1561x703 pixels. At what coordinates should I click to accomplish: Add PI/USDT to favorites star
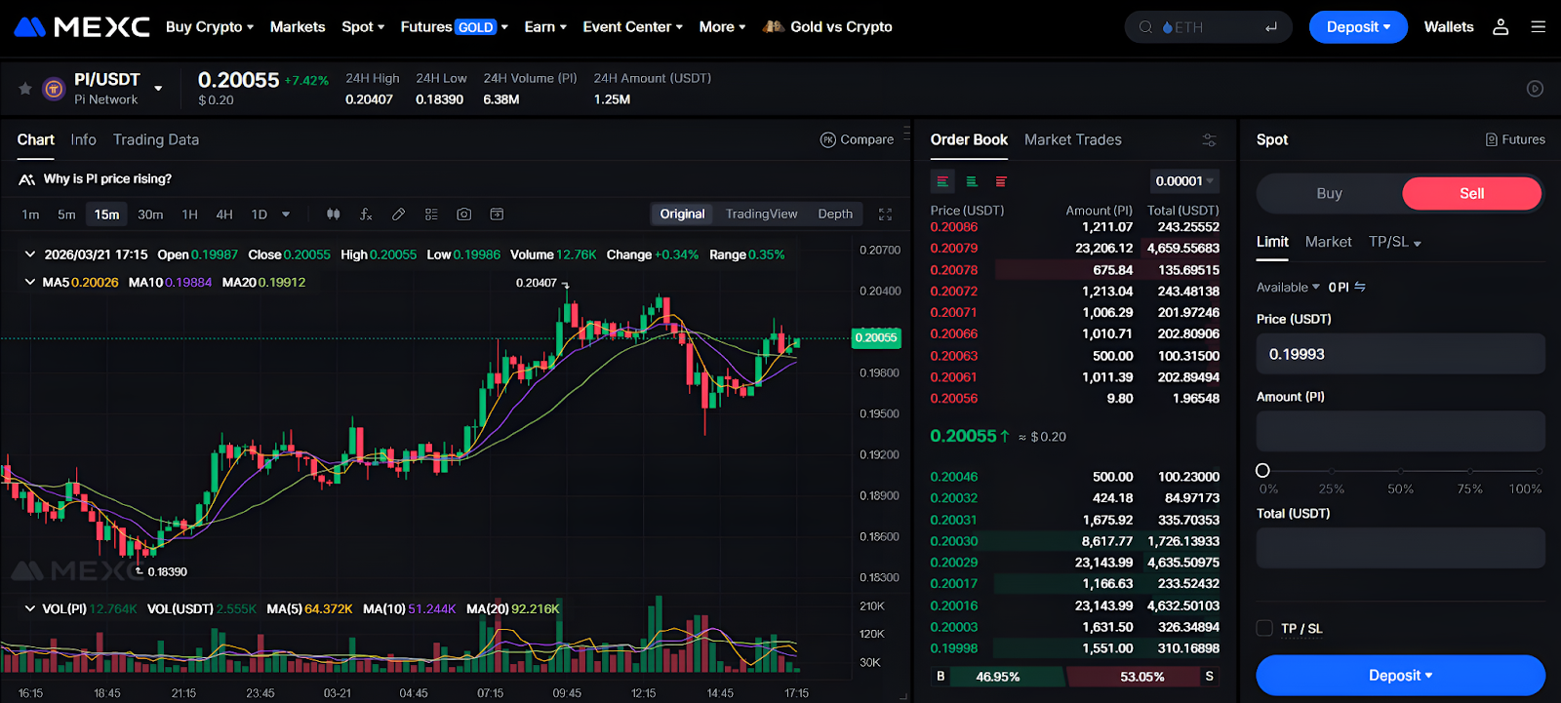pos(25,89)
